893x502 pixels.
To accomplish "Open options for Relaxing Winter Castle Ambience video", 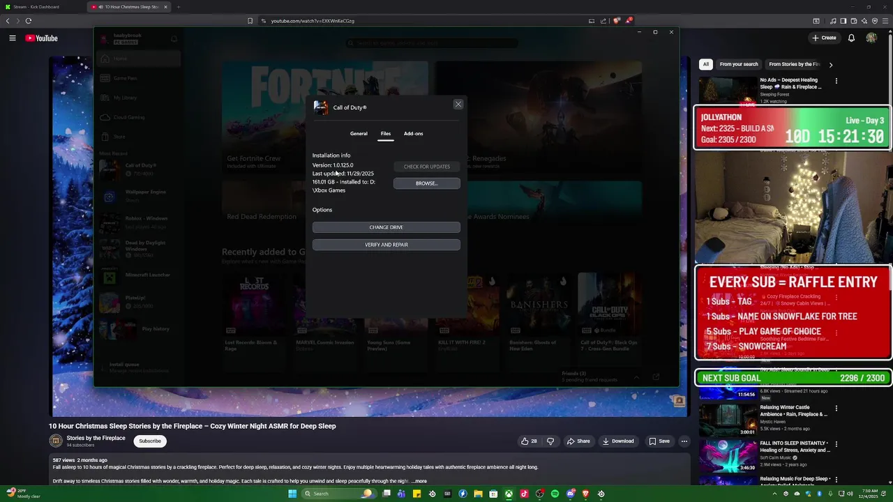I will 836,409.
